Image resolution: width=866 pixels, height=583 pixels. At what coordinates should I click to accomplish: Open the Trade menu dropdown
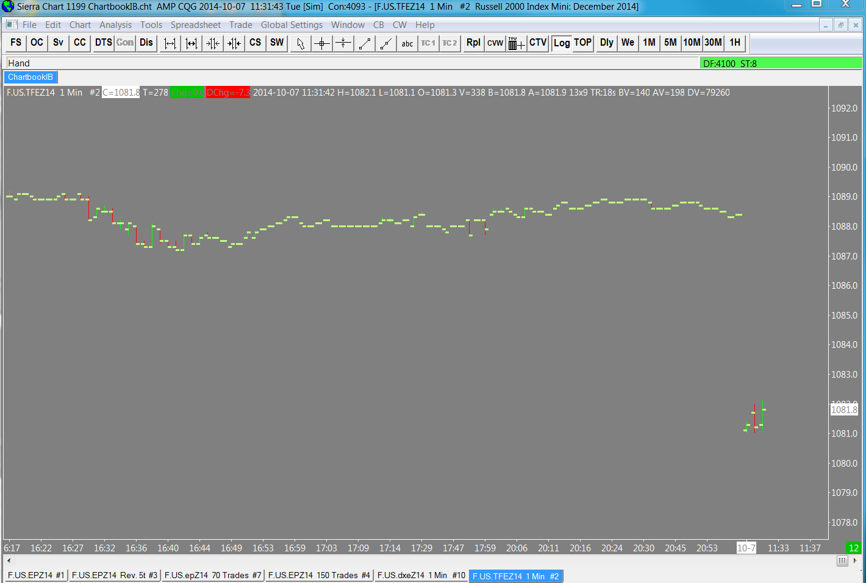click(241, 25)
